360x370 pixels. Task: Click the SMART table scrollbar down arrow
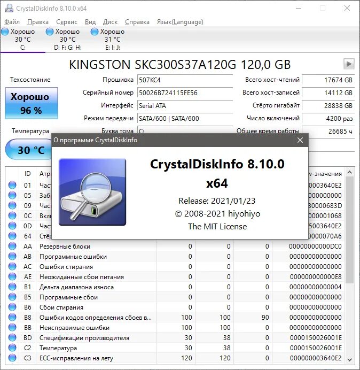tap(350, 359)
